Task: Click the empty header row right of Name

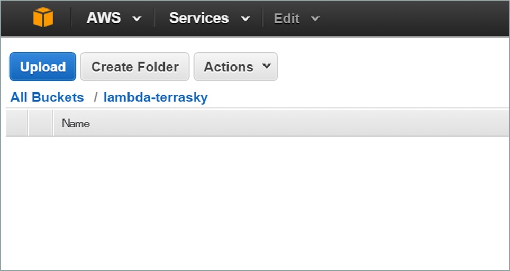Action: pos(296,124)
